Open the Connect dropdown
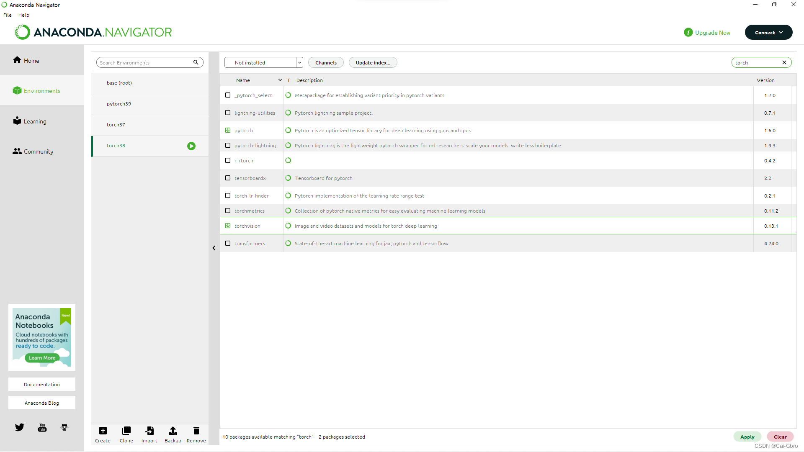Screen dimensions: 804x452 (x=768, y=32)
